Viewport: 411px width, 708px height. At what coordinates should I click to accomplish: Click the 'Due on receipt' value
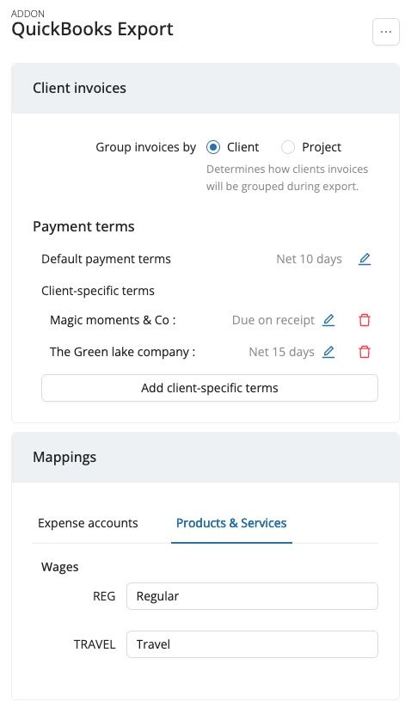pyautogui.click(x=273, y=320)
